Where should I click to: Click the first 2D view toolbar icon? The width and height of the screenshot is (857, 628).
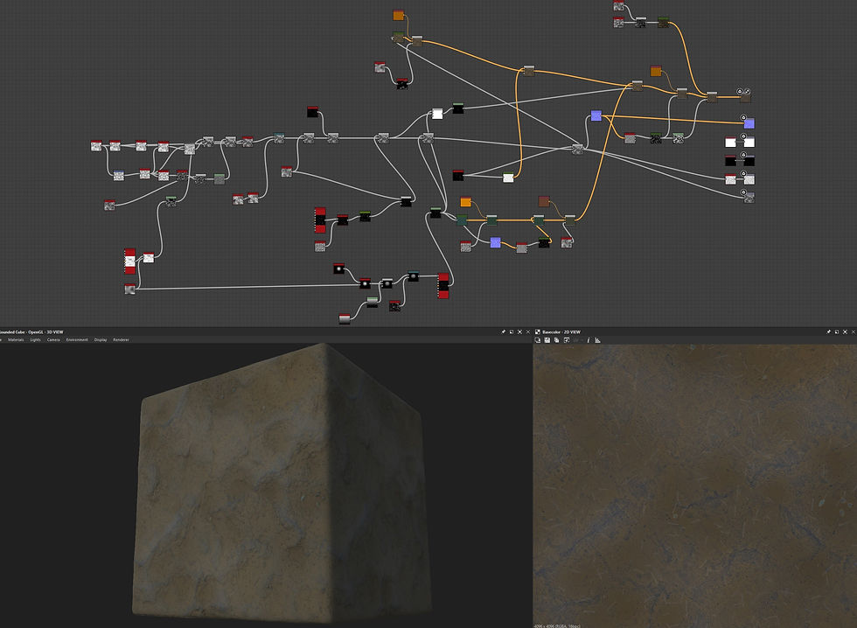pos(538,340)
